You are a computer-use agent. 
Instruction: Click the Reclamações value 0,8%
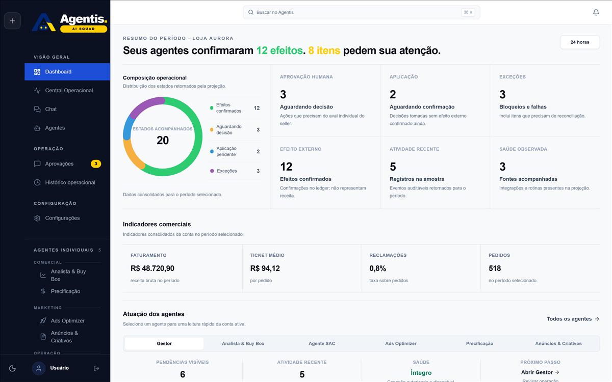[378, 268]
